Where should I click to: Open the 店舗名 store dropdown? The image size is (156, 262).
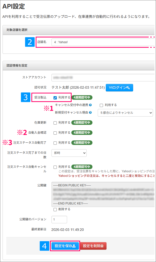click(x=103, y=42)
